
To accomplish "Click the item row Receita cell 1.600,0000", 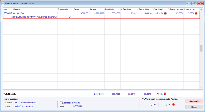I will (x=99, y=13).
